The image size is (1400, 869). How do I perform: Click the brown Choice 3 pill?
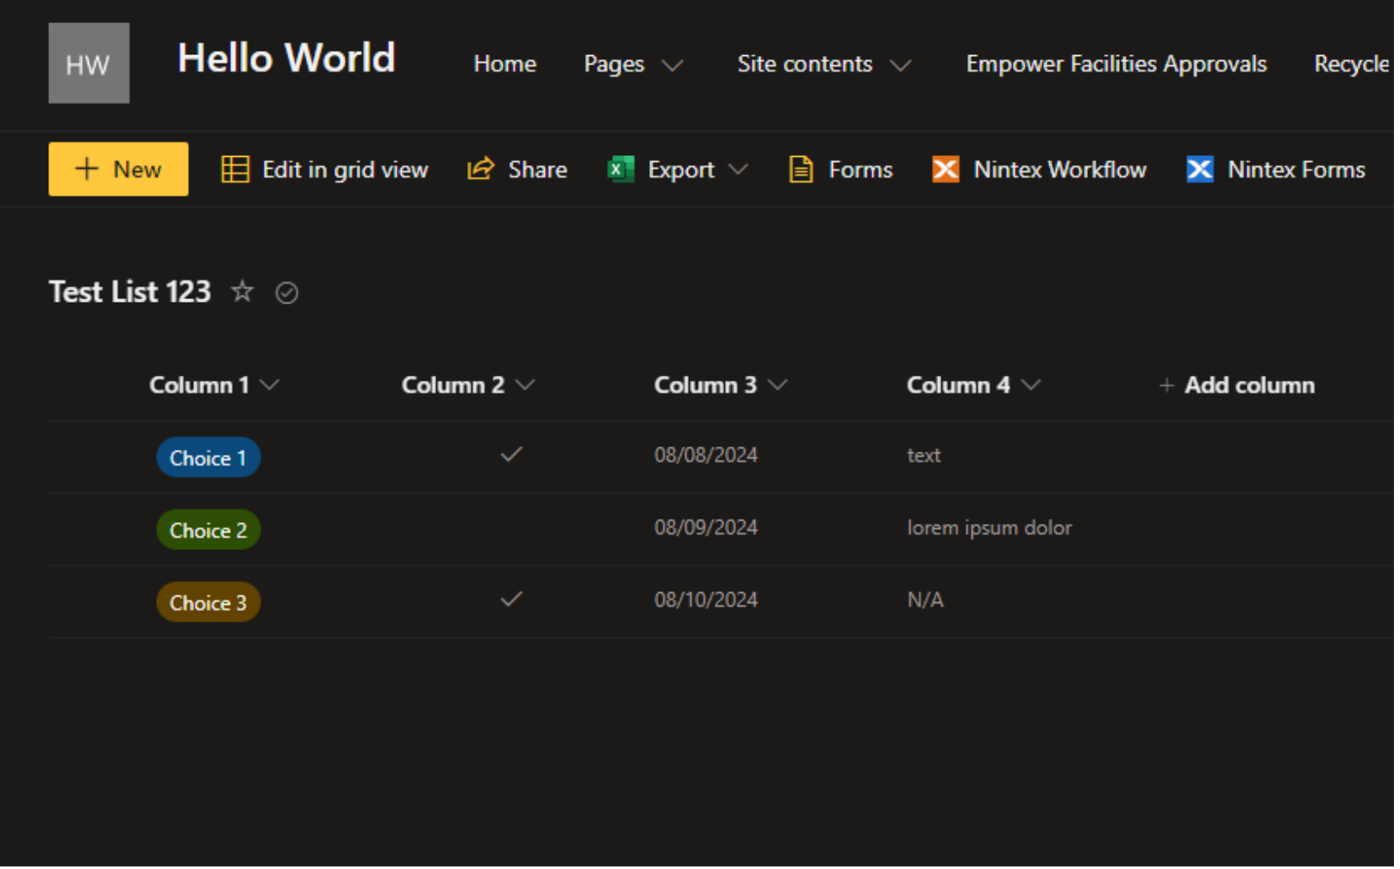click(x=208, y=603)
